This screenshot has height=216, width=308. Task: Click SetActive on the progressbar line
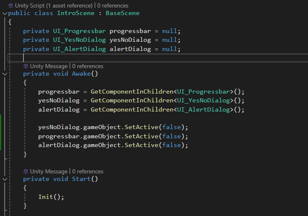(x=141, y=136)
